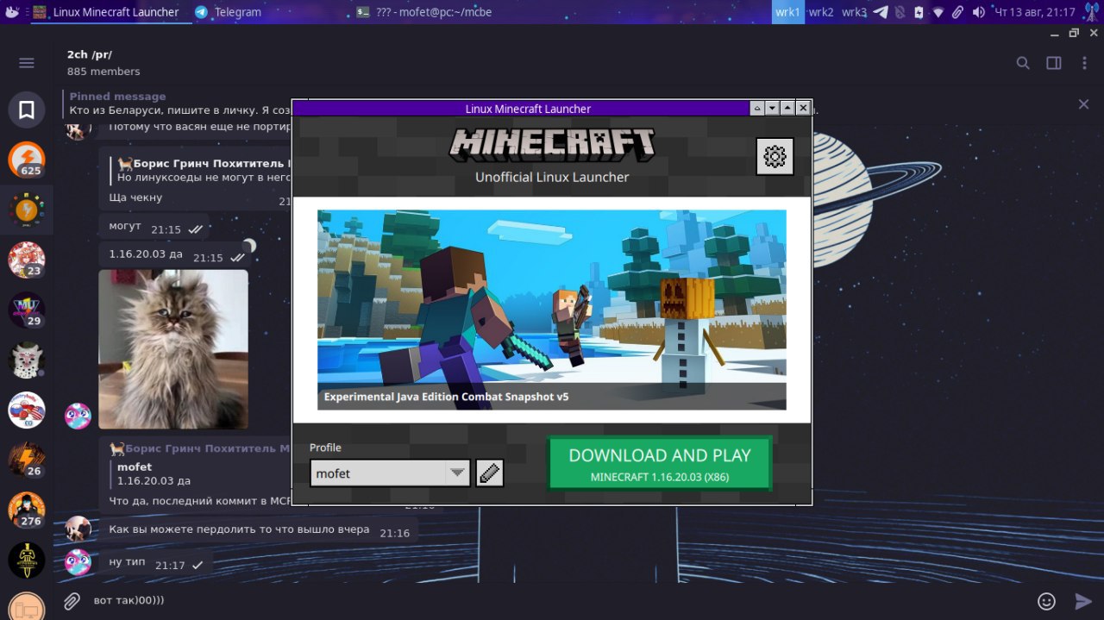Open sidebar chat with 625 unread badge

(x=27, y=160)
